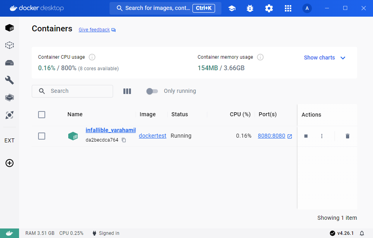Open the Builds view in sidebar
Image resolution: width=373 pixels, height=238 pixels.
coord(10,98)
